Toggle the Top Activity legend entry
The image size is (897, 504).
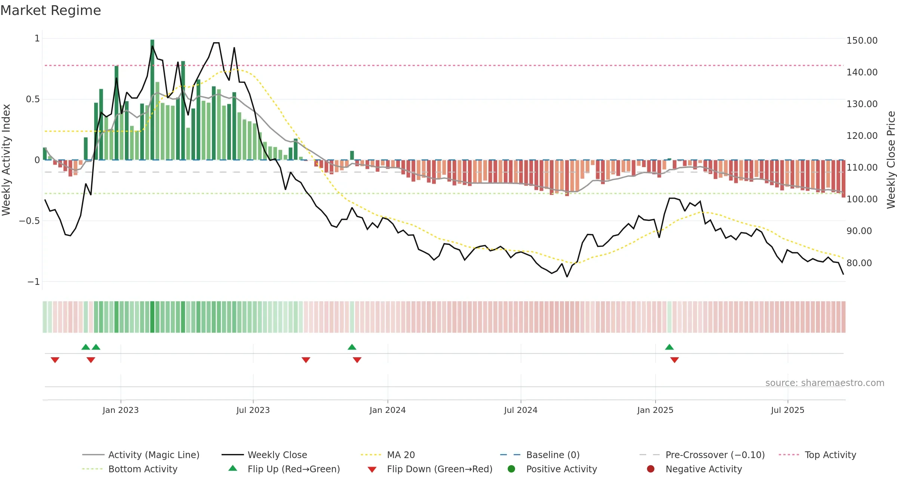tap(817, 455)
